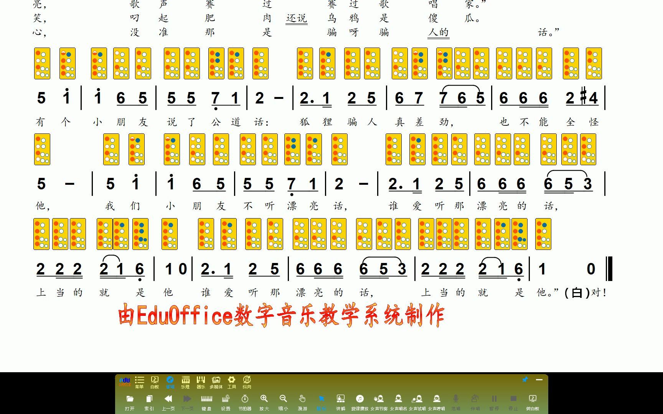Click fingering chart above lyric 个
This screenshot has height=414, width=663.
pyautogui.click(x=68, y=63)
